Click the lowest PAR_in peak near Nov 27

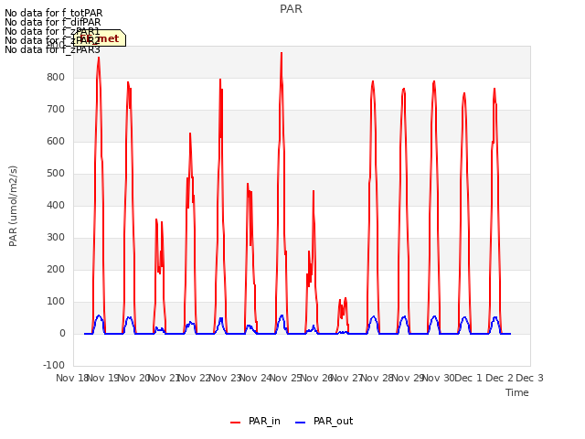pyautogui.click(x=346, y=298)
